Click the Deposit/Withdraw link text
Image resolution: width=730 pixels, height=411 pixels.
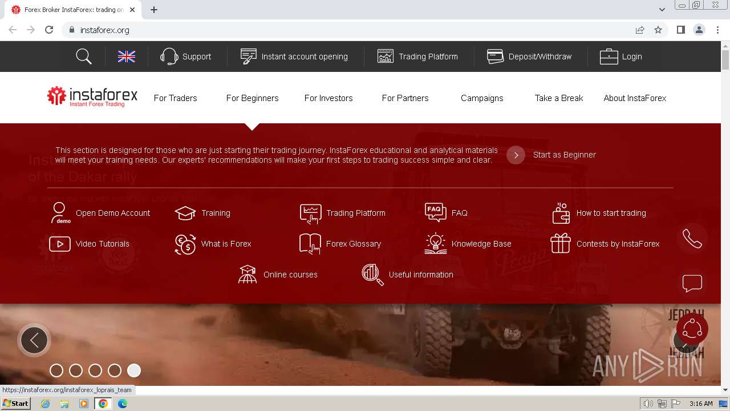coord(540,57)
